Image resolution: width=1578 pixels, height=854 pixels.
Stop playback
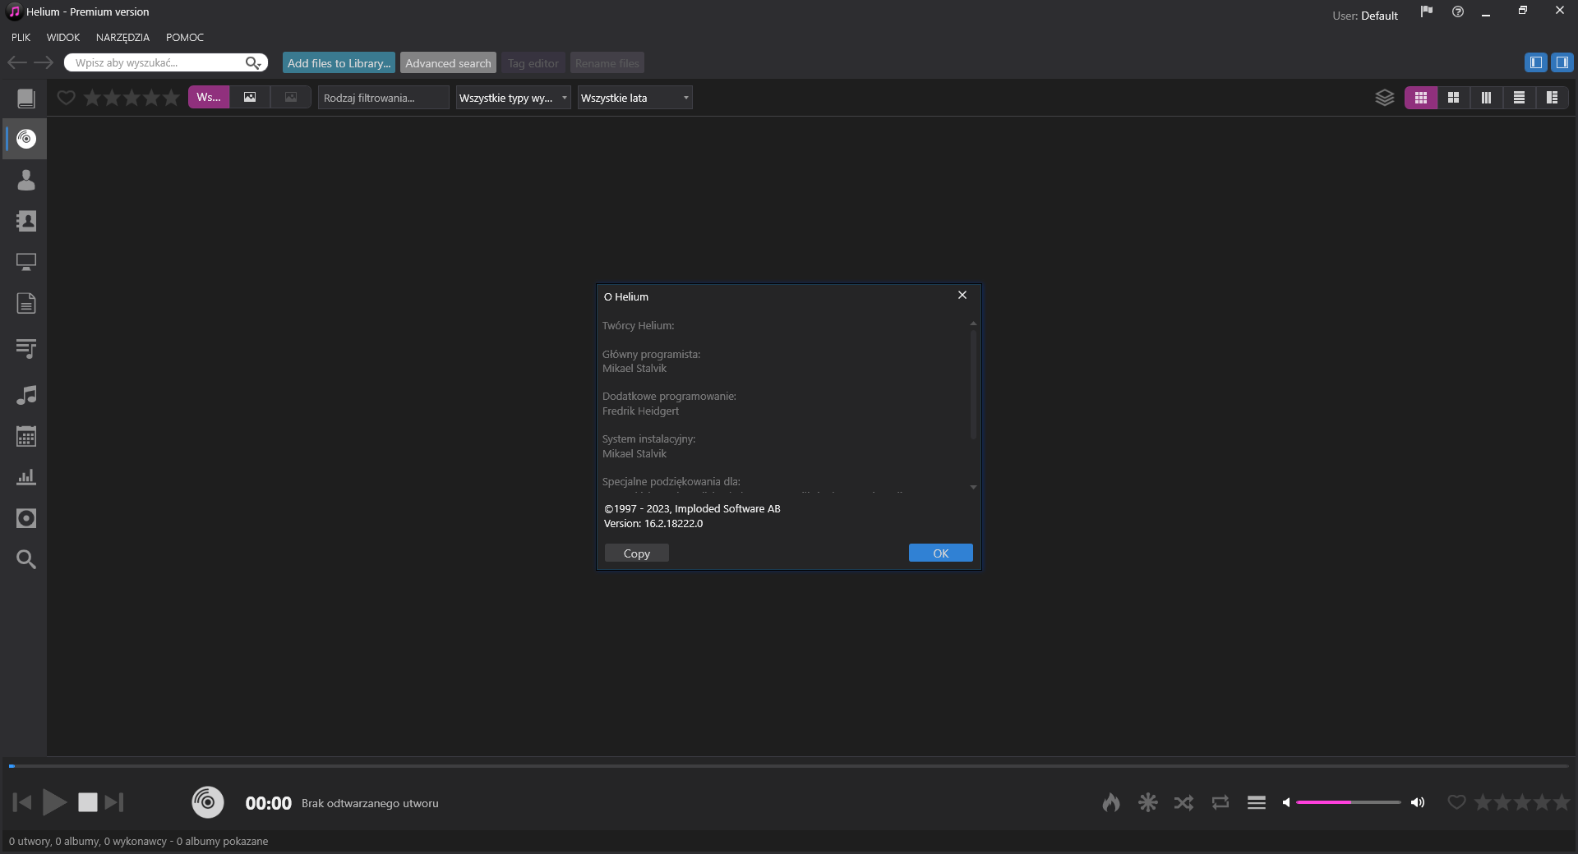88,802
